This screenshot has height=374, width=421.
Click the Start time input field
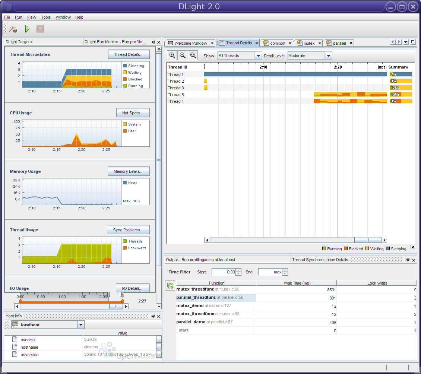(x=224, y=272)
